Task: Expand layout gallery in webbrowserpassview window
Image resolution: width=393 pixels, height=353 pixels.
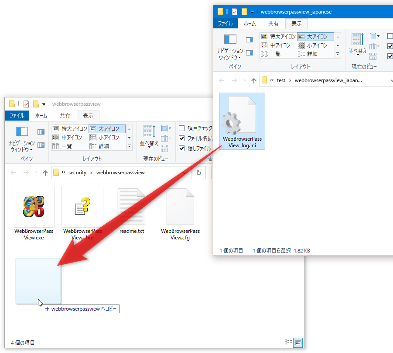Action: coord(130,146)
